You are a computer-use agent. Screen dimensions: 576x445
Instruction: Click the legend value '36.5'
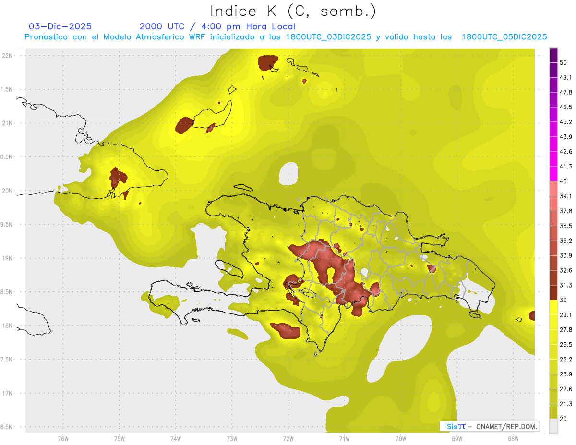tap(566, 226)
